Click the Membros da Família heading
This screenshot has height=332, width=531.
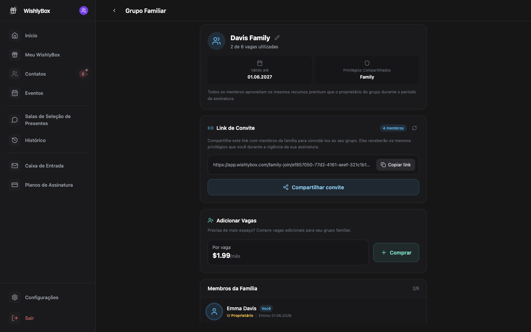232,288
